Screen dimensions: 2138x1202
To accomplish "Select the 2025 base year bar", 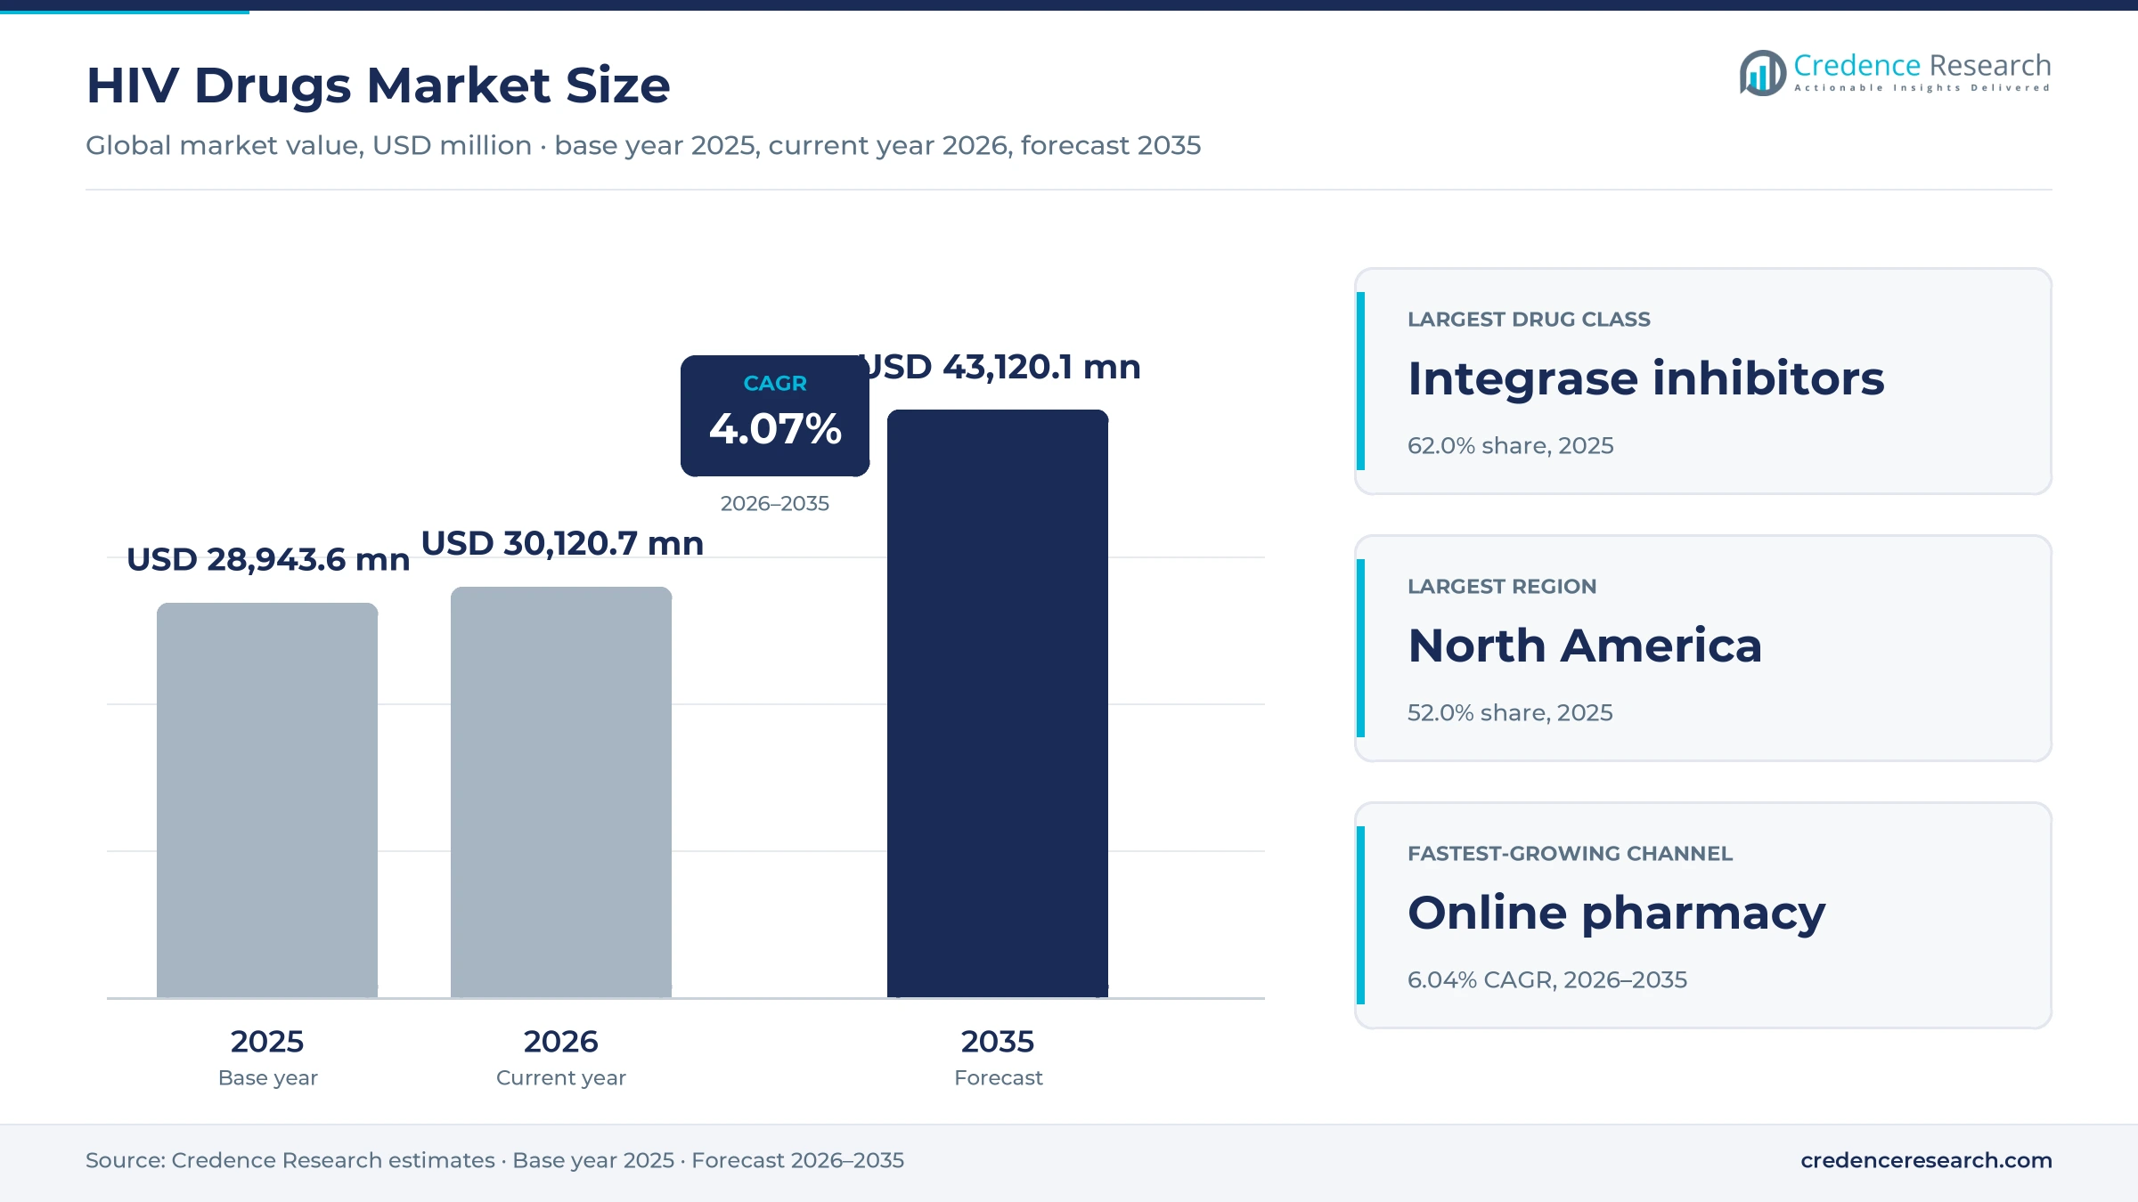I will tap(267, 800).
